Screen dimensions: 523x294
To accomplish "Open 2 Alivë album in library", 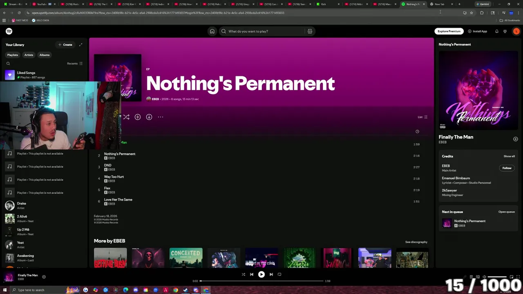I will [44, 218].
